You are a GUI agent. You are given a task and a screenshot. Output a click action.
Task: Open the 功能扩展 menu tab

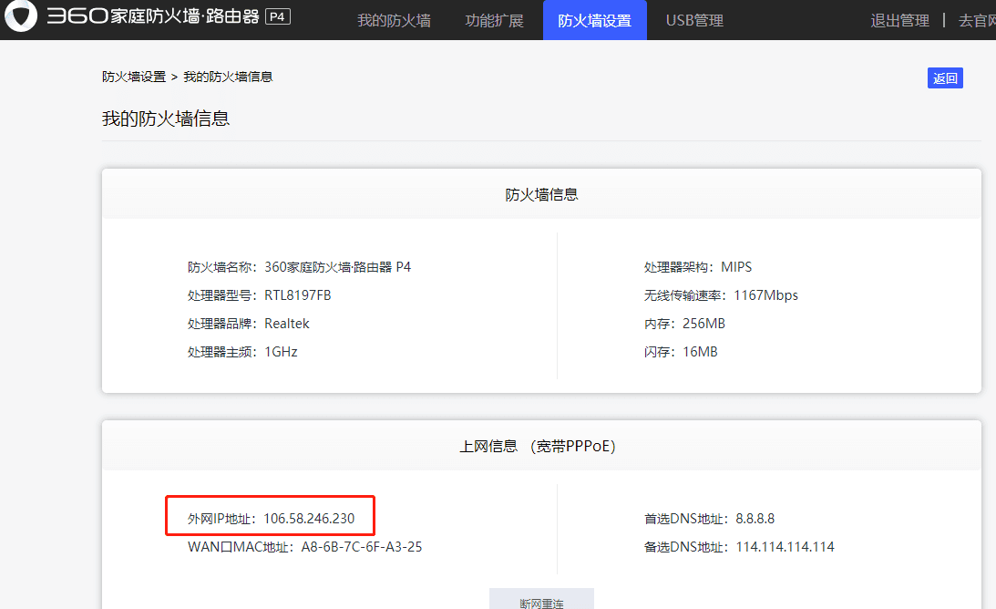pos(494,19)
